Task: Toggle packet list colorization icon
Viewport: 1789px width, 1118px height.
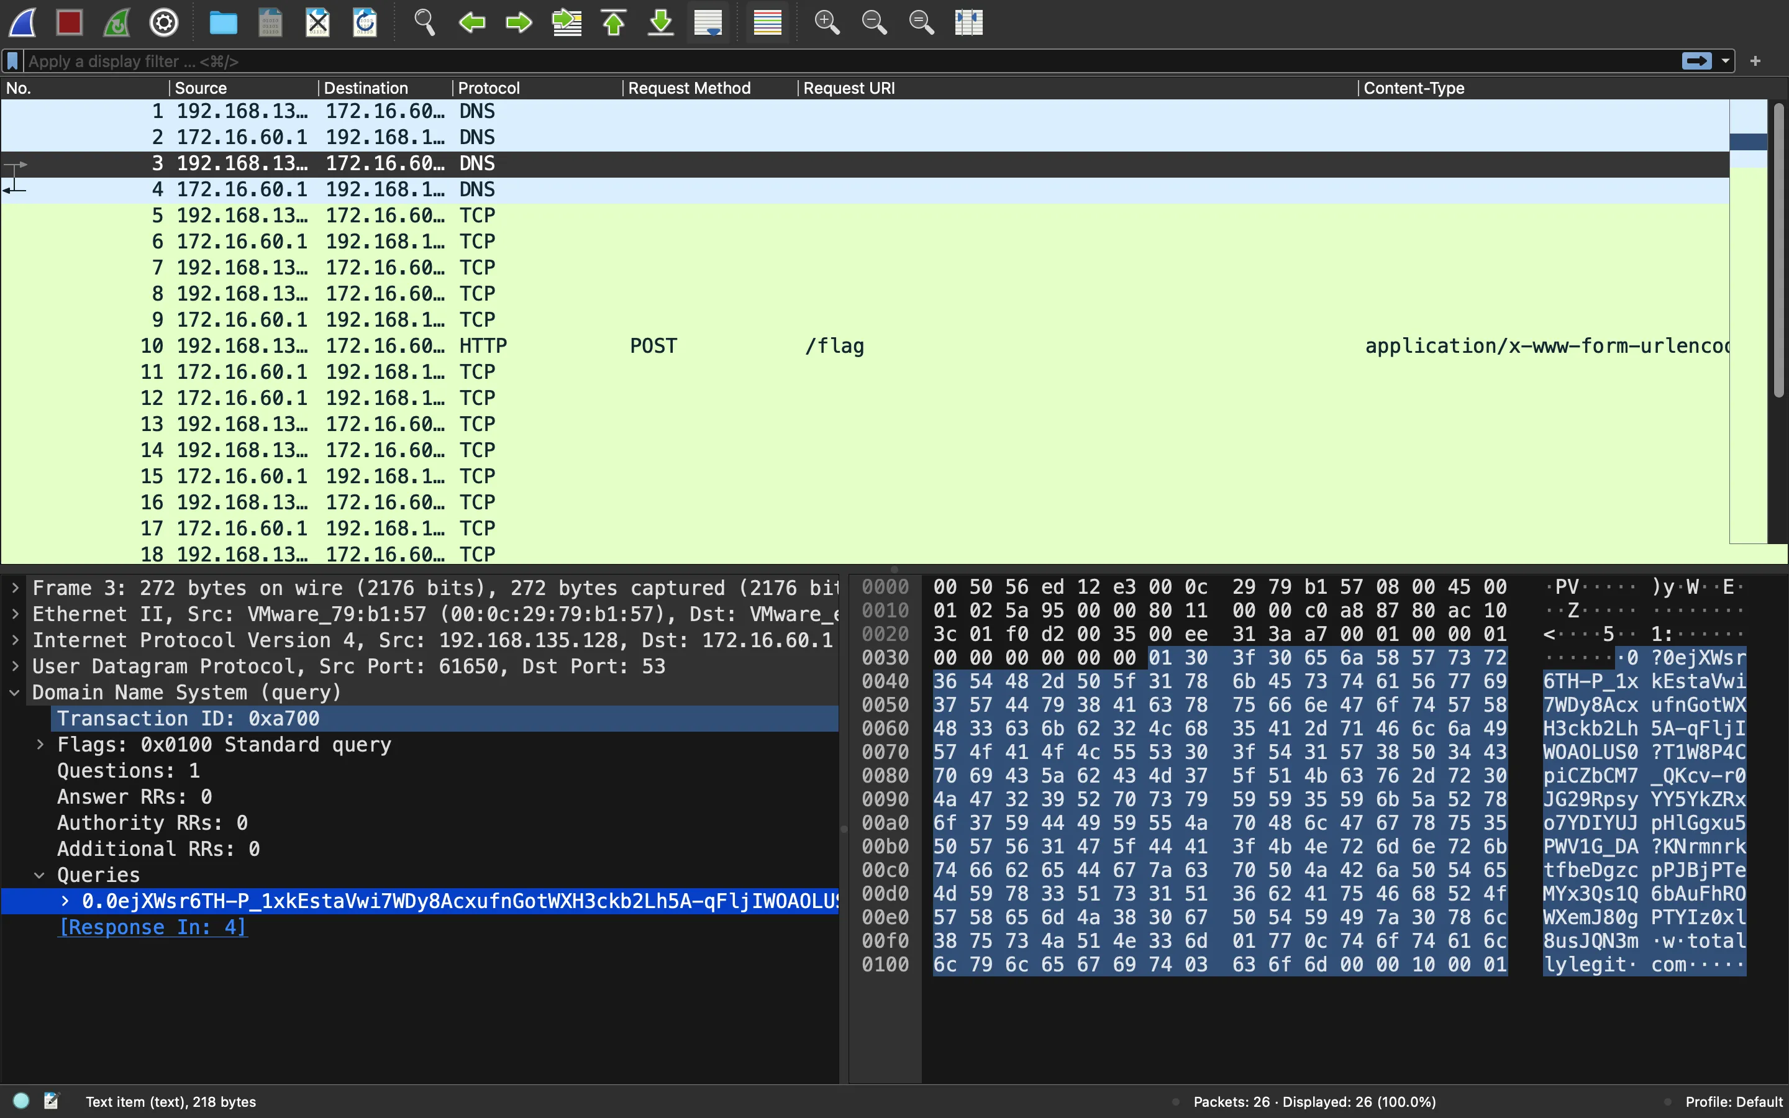Action: pyautogui.click(x=767, y=22)
